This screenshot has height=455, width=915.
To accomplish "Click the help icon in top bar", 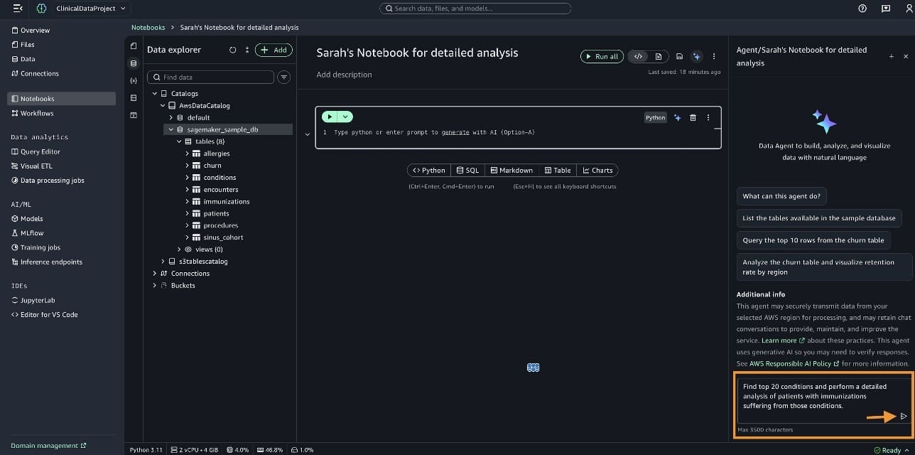I will pos(862,9).
